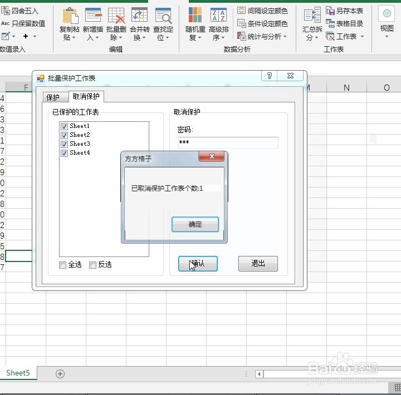Viewport: 401px width, 395px height.
Task: Click the 查找定位 magnifier icon
Action: [x=163, y=16]
